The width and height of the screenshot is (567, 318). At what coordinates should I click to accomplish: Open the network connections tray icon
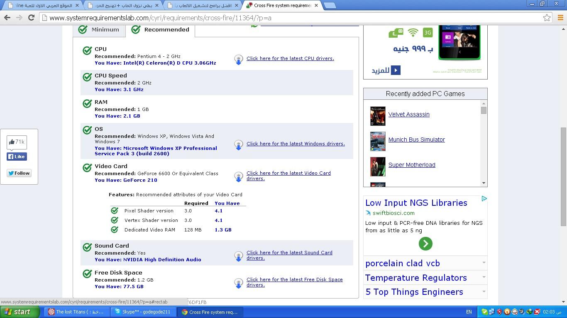coord(492,312)
